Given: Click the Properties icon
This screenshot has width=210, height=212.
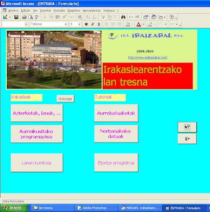Looking at the screenshot, I should (146, 17).
